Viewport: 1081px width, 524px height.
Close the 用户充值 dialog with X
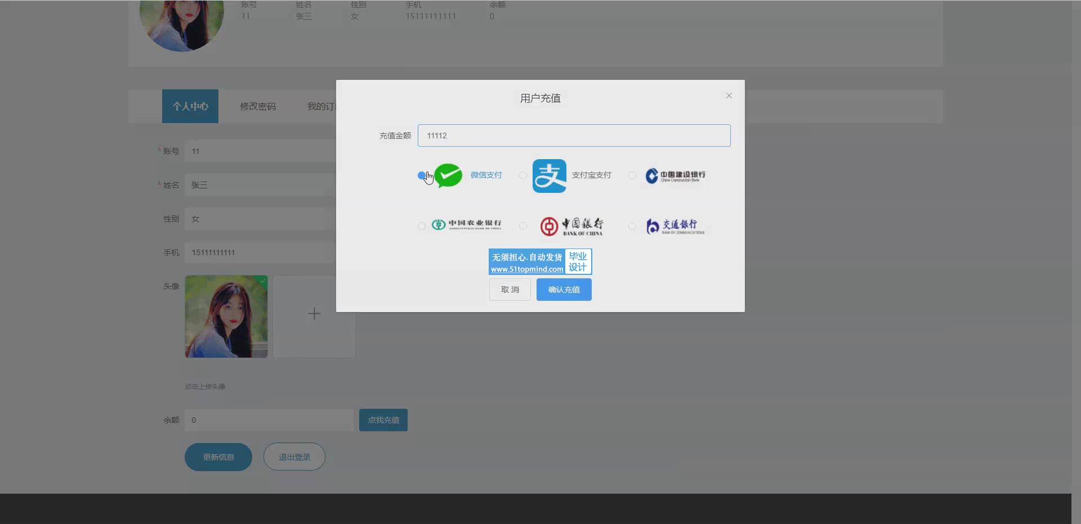[x=729, y=96]
